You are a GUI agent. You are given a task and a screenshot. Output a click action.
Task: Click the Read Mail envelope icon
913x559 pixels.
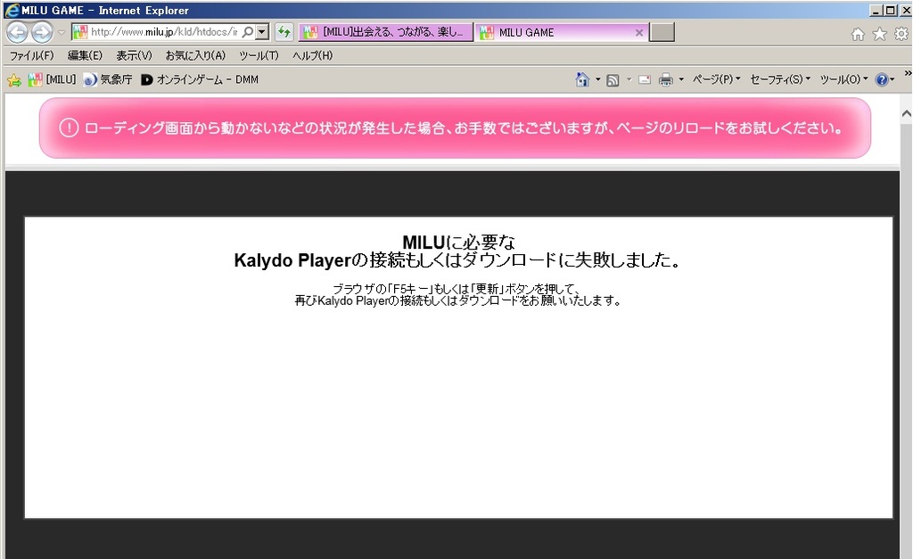pyautogui.click(x=644, y=79)
